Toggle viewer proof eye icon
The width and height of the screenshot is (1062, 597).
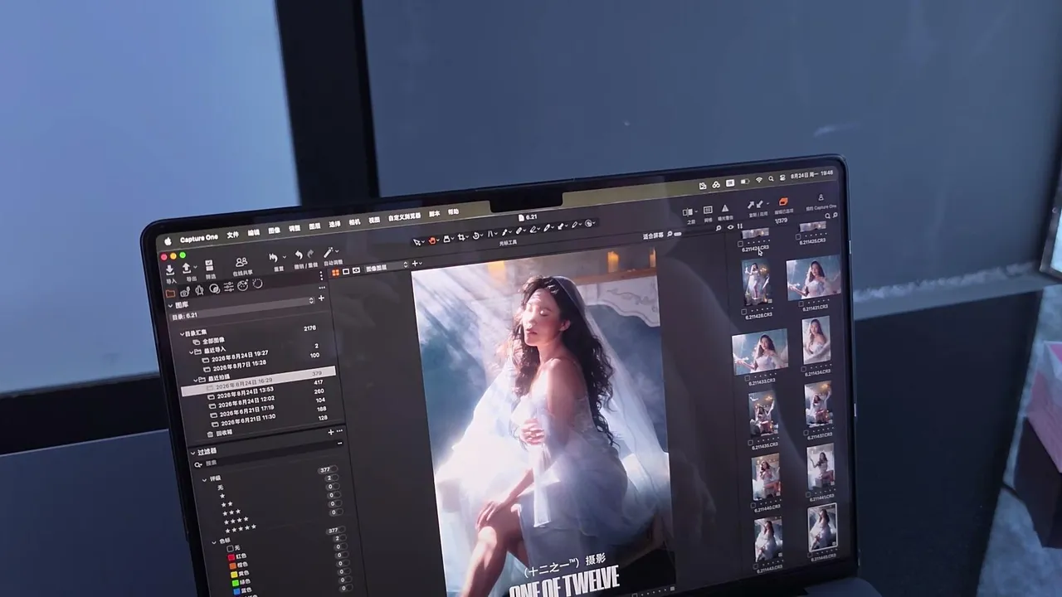[356, 270]
